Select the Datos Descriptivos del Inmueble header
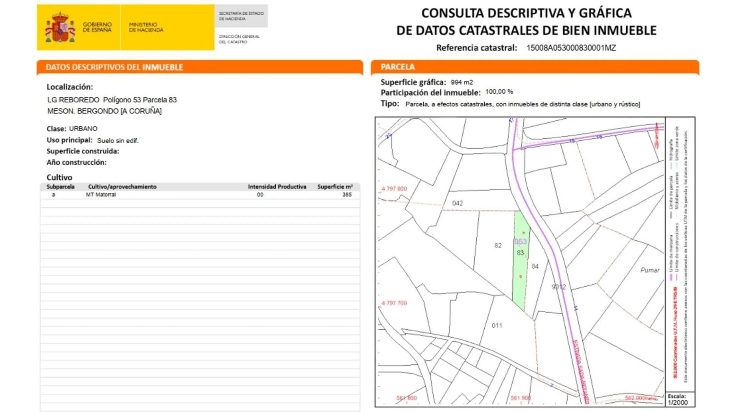 point(114,67)
